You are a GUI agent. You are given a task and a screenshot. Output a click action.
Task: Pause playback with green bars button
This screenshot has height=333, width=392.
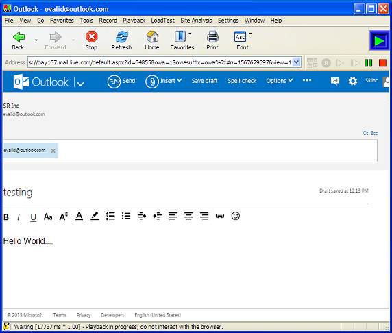[x=368, y=63]
